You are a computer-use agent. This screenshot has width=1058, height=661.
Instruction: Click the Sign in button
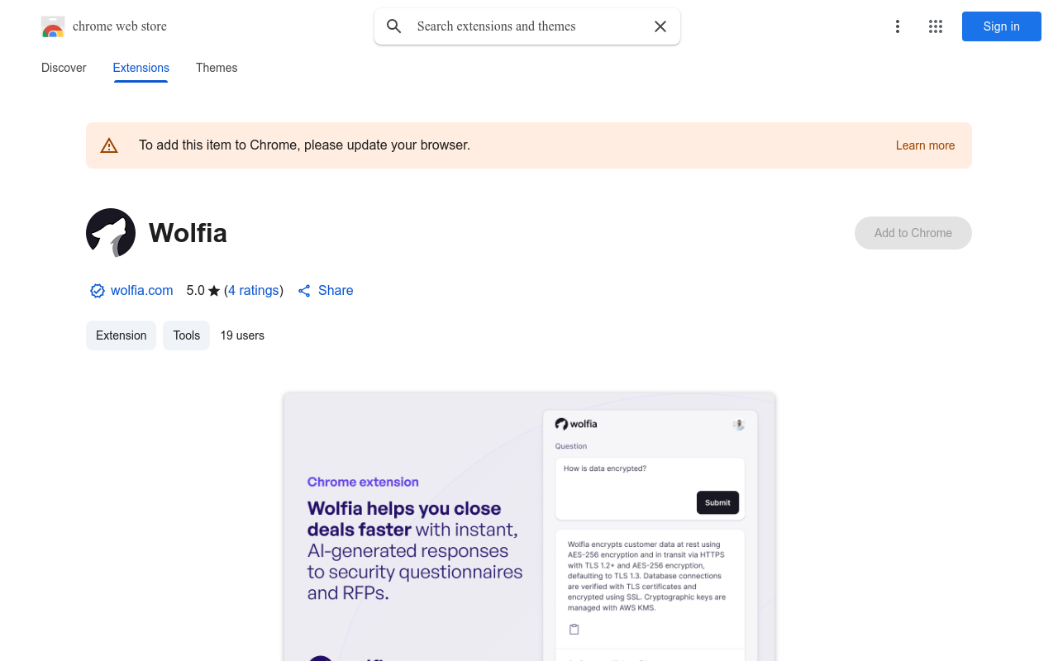(x=1002, y=26)
